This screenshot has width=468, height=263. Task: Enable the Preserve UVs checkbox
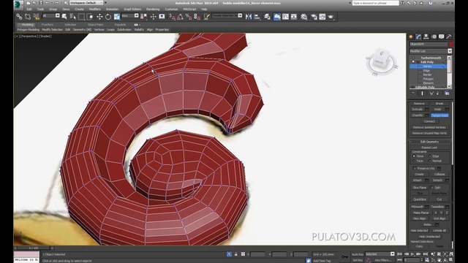(x=415, y=169)
